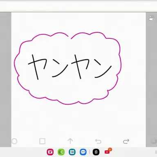The height and width of the screenshot is (157, 157).
Task: Redo the last undone stroke
Action: click(126, 141)
